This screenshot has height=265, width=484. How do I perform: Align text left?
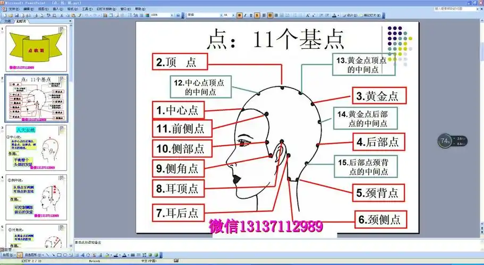(264, 15)
